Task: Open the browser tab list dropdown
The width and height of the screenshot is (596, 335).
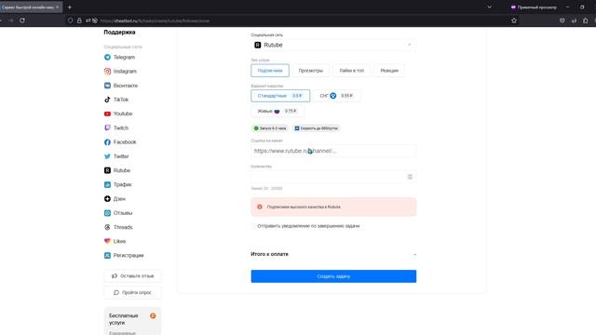Action: pyautogui.click(x=489, y=7)
